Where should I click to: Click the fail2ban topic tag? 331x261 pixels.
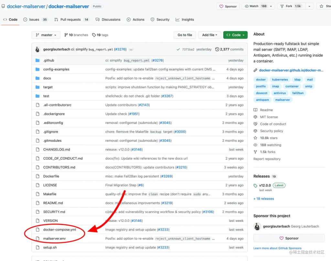point(298,93)
